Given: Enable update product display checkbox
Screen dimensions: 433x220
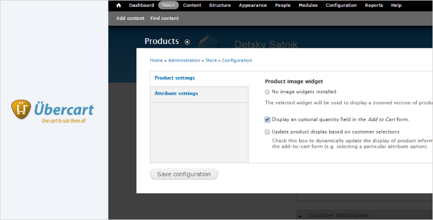Looking at the screenshot, I should coord(268,132).
